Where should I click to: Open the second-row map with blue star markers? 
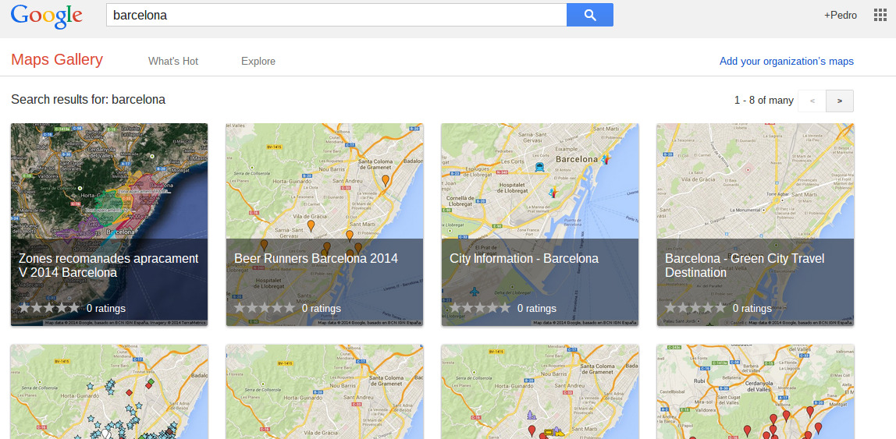pyautogui.click(x=109, y=394)
